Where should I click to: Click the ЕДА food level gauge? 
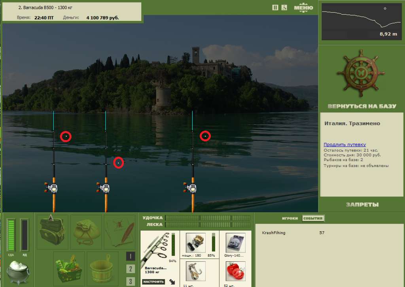pos(11,235)
